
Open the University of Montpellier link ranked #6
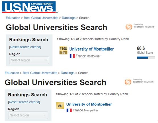click(x=89, y=104)
